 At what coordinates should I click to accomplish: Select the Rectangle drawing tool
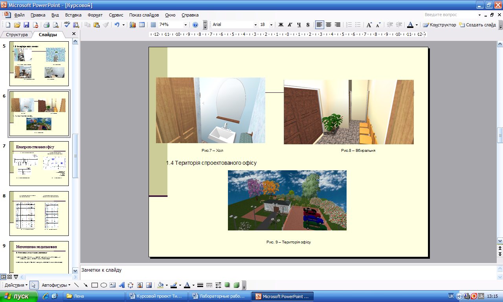[x=94, y=285]
